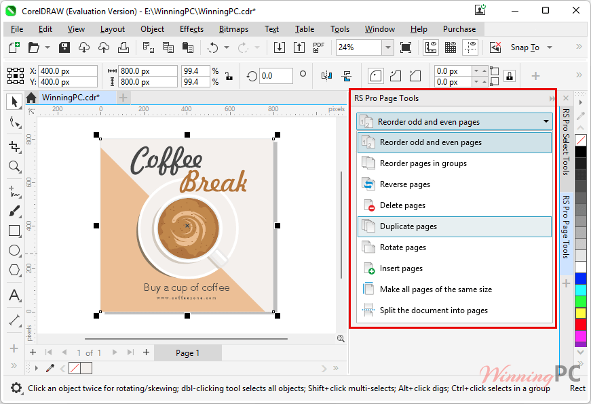This screenshot has height=404, width=591.
Task: Pick the blue palette swatch
Action: pos(580,279)
